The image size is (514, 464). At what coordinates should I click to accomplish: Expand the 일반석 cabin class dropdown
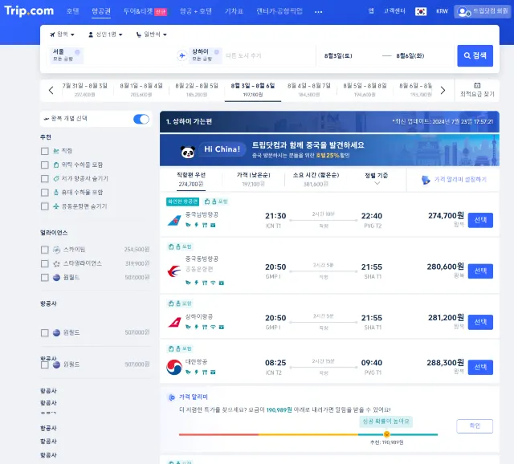coord(150,35)
